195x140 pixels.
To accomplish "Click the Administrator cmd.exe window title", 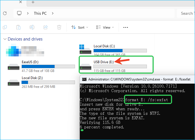I will [x=139, y=79].
